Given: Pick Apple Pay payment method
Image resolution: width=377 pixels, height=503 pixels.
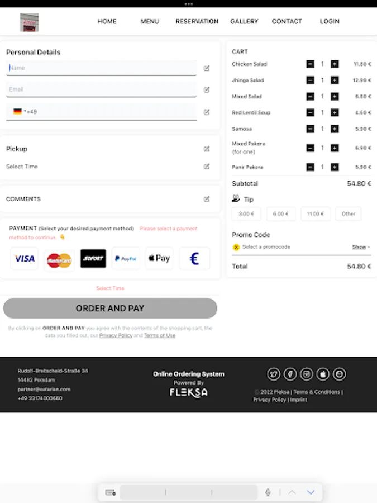Looking at the screenshot, I should pos(159,259).
